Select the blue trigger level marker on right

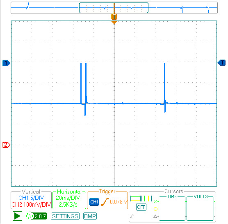(x=221, y=62)
